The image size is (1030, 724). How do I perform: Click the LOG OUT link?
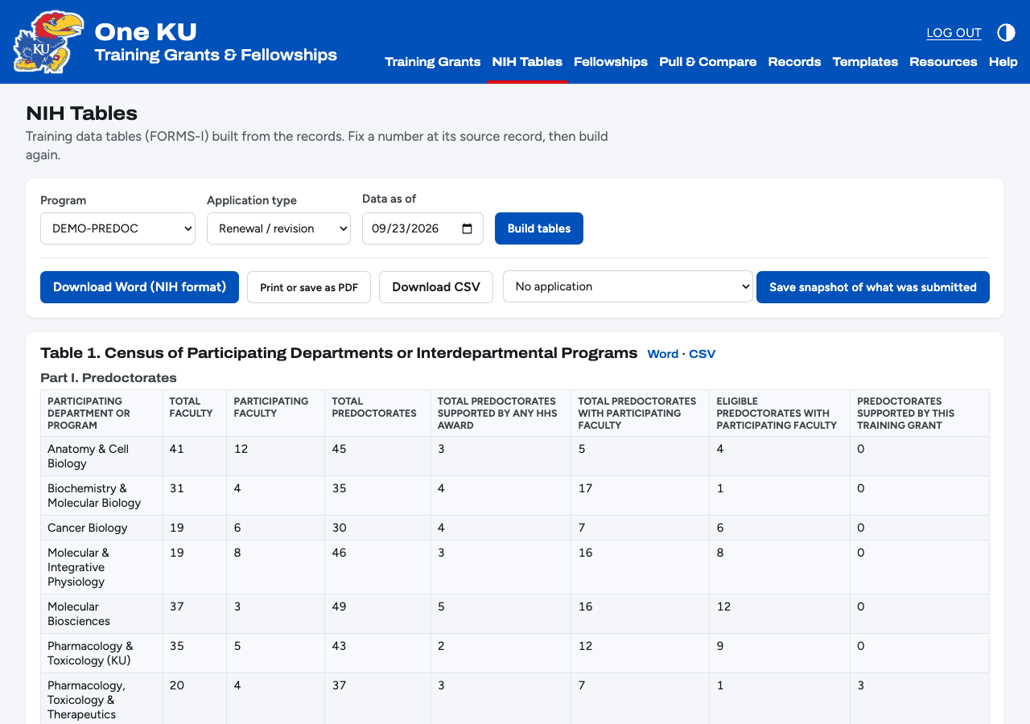click(x=954, y=33)
